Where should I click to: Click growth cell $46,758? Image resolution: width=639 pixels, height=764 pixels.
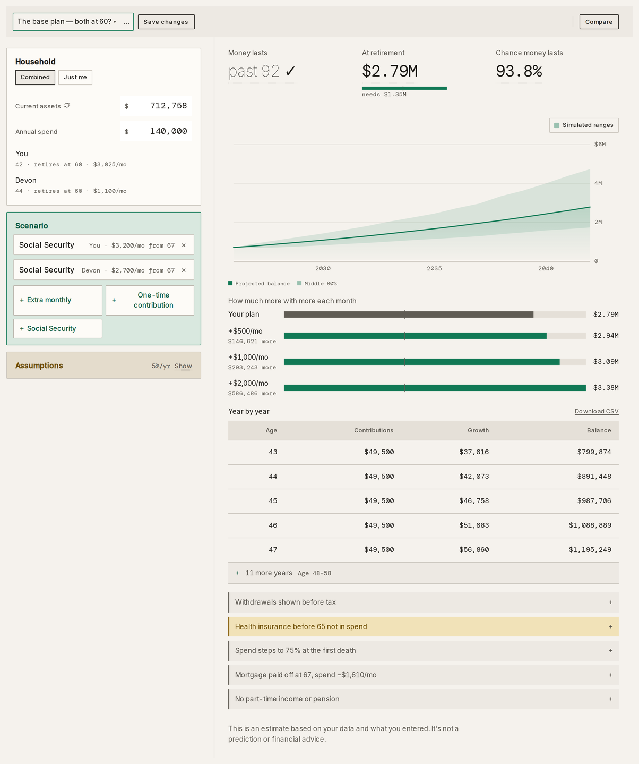(x=474, y=502)
